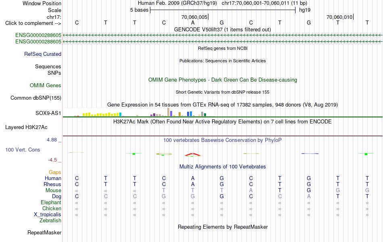This screenshot has width=383, height=242.
Task: Click the Layered H3K27Ac track label
Action: click(26, 127)
